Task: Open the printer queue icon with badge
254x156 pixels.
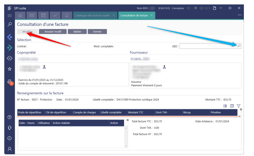Action: (x=10, y=82)
